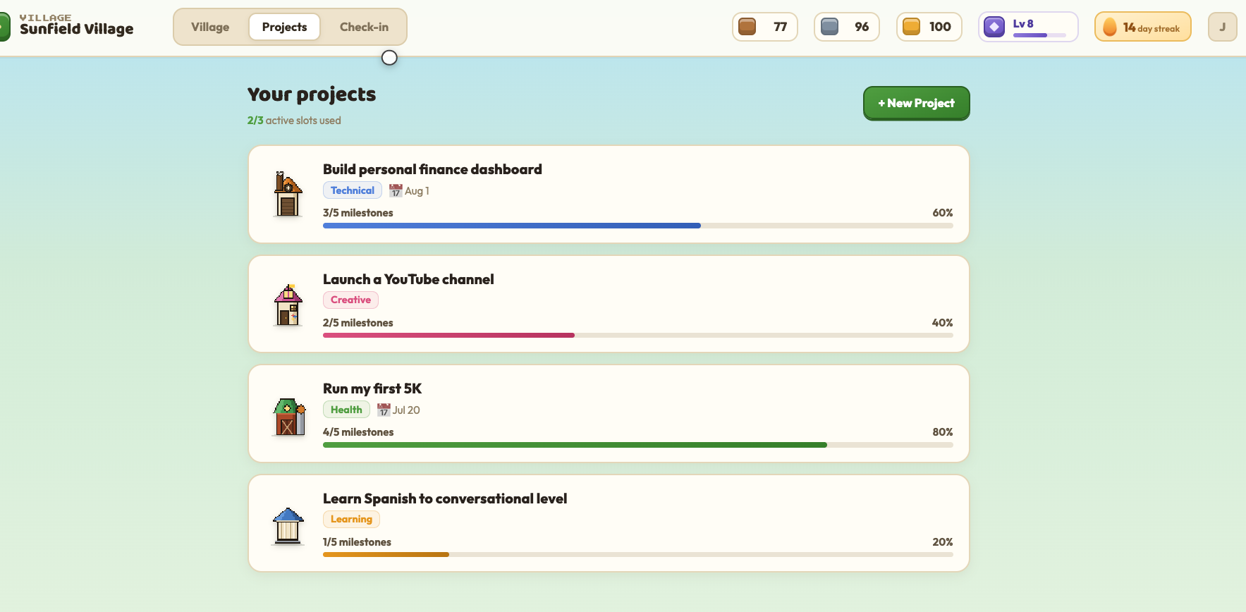The height and width of the screenshot is (612, 1246).
Task: Click the Spanish project blue-roof building icon
Action: (288, 526)
